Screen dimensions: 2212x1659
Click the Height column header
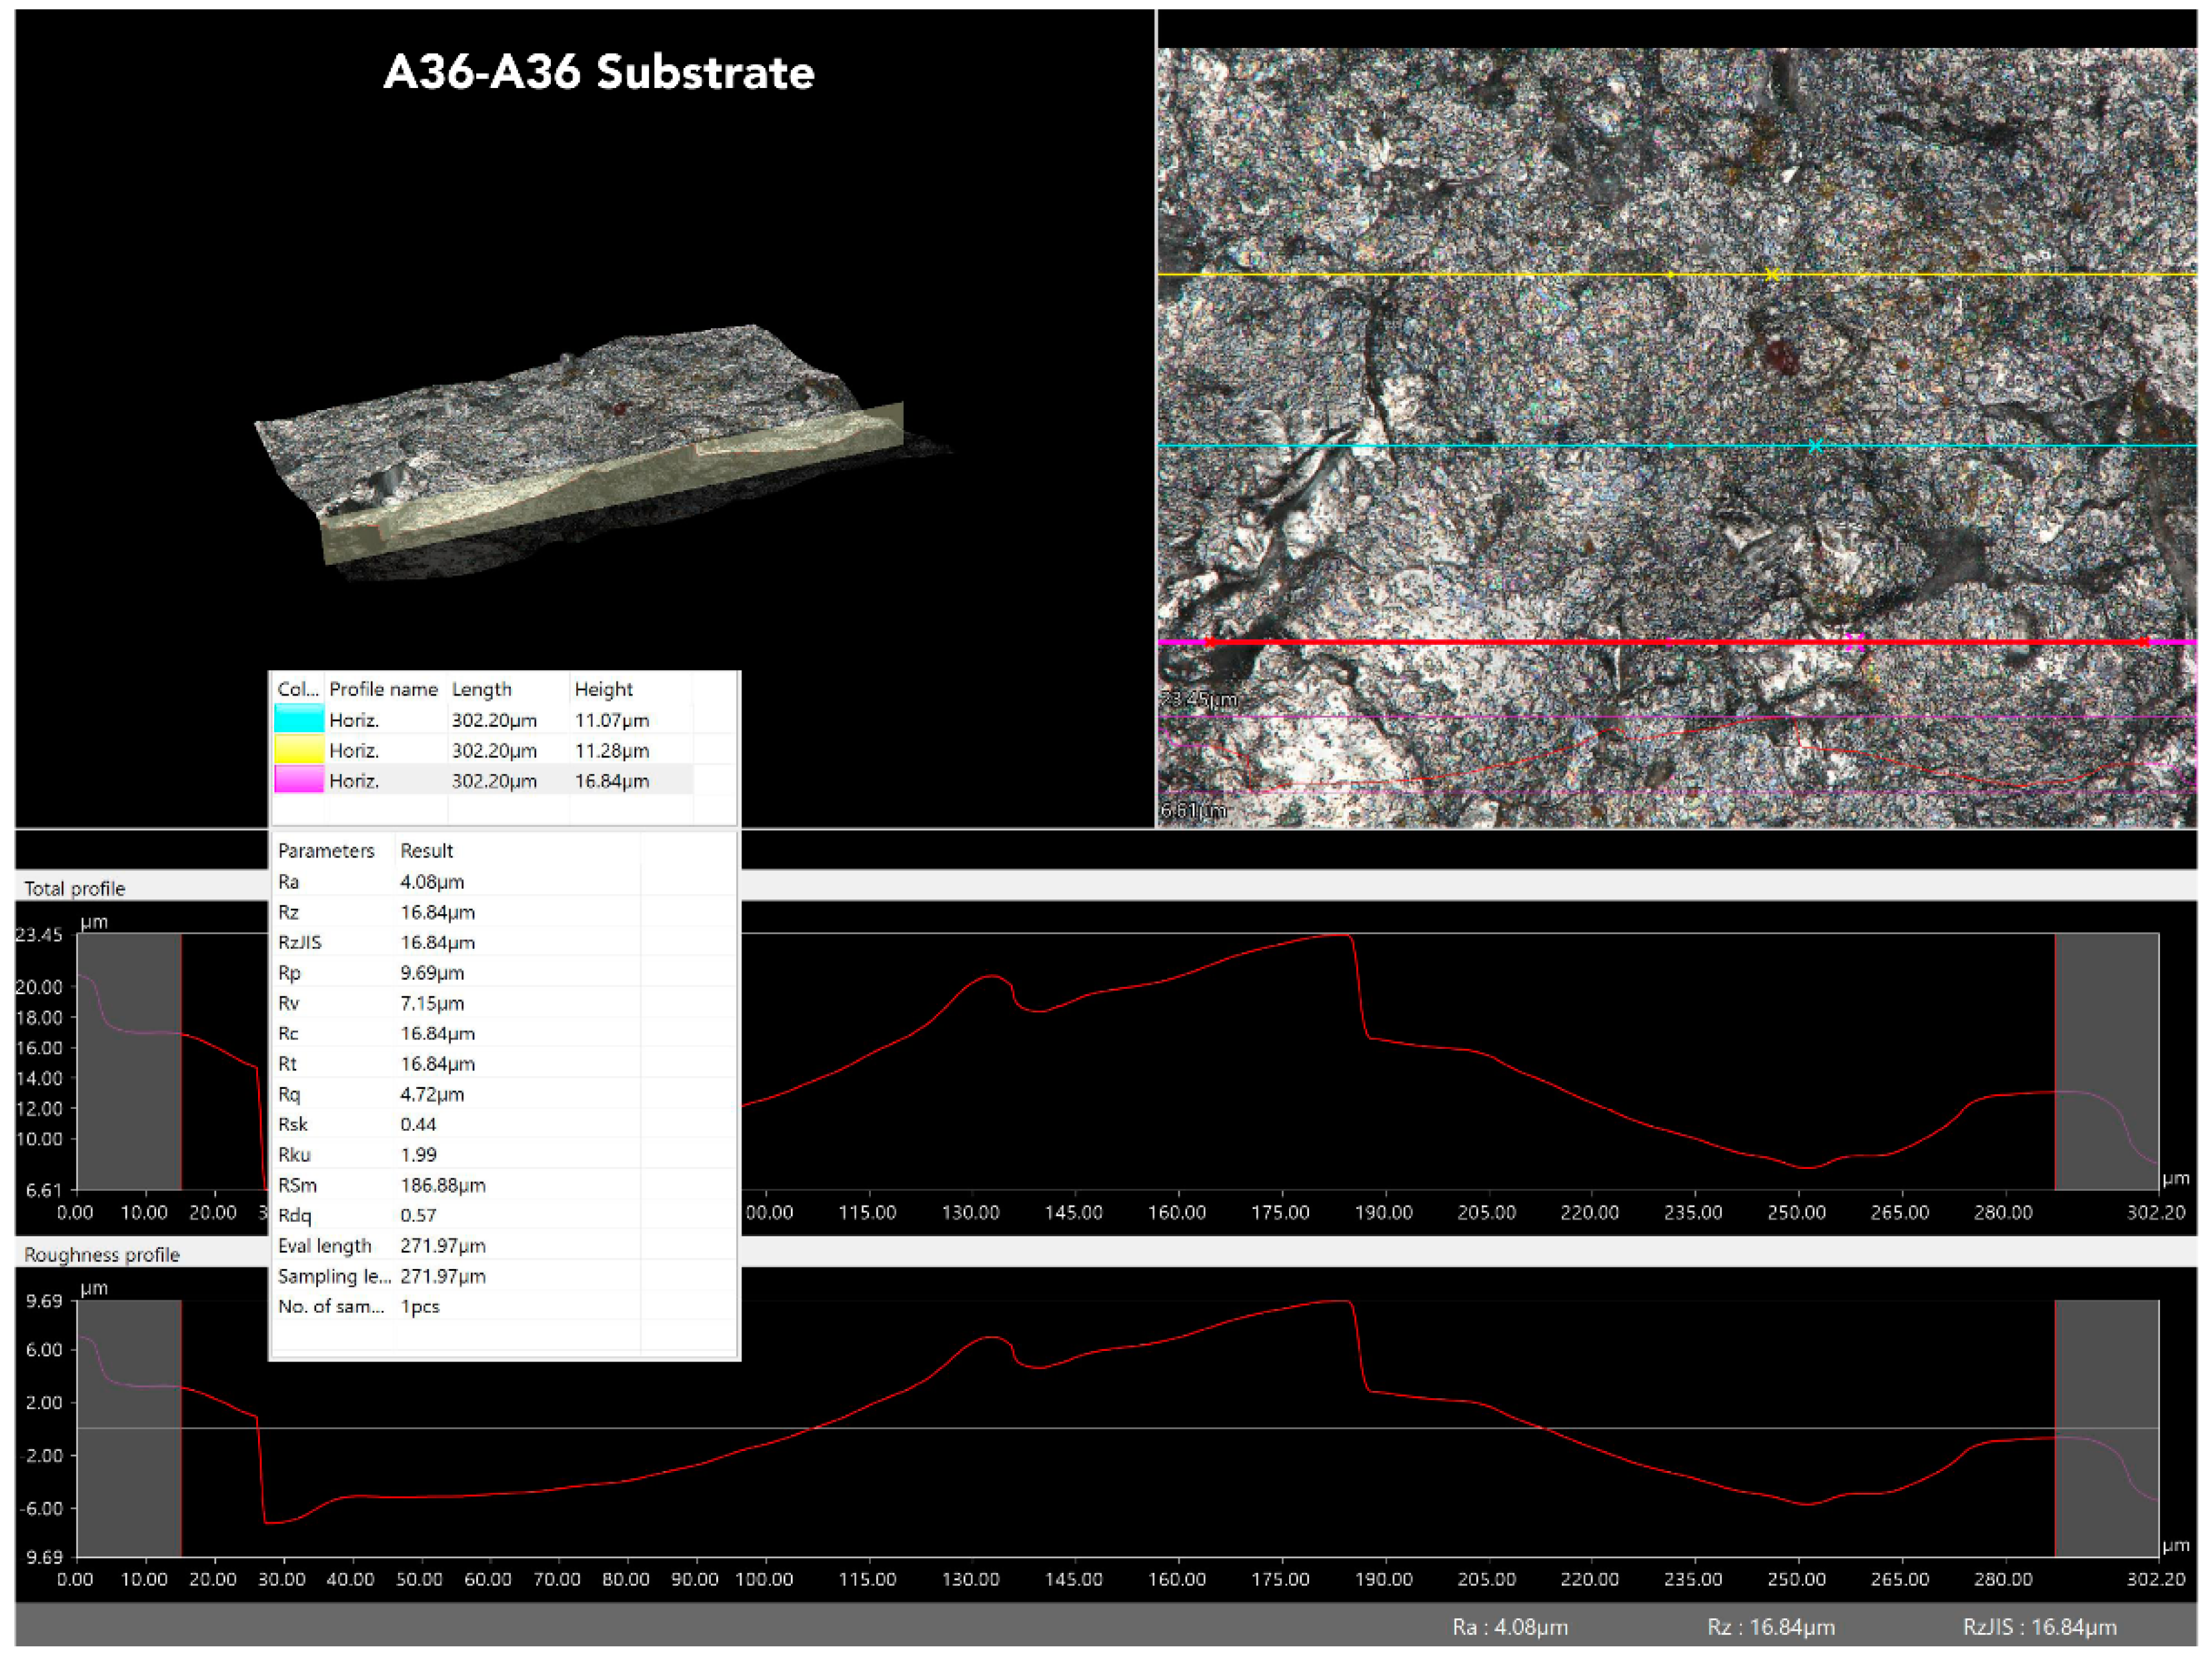coord(603,689)
